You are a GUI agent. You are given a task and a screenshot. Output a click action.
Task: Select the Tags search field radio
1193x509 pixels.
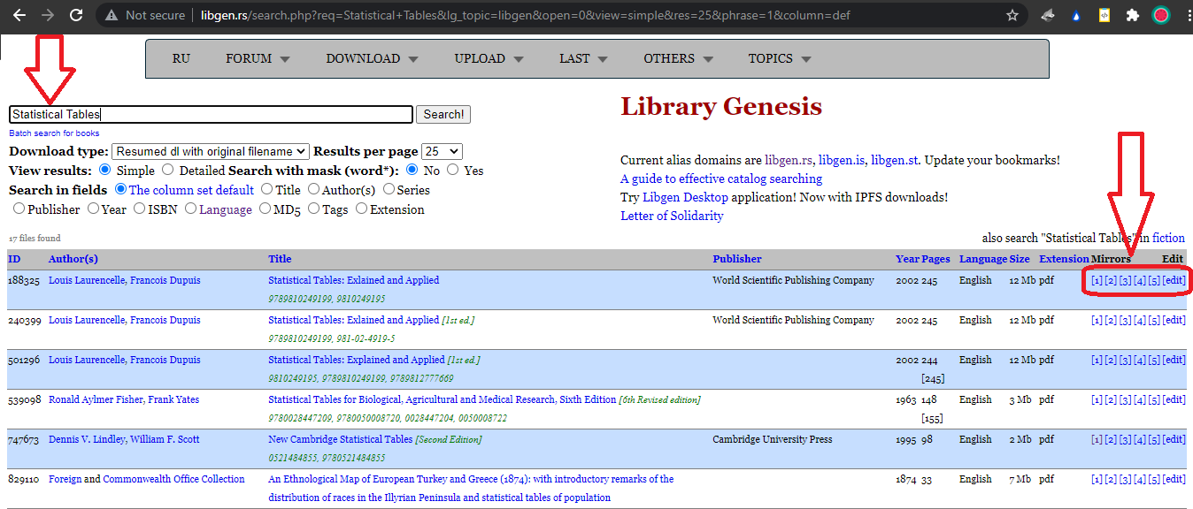tap(313, 209)
